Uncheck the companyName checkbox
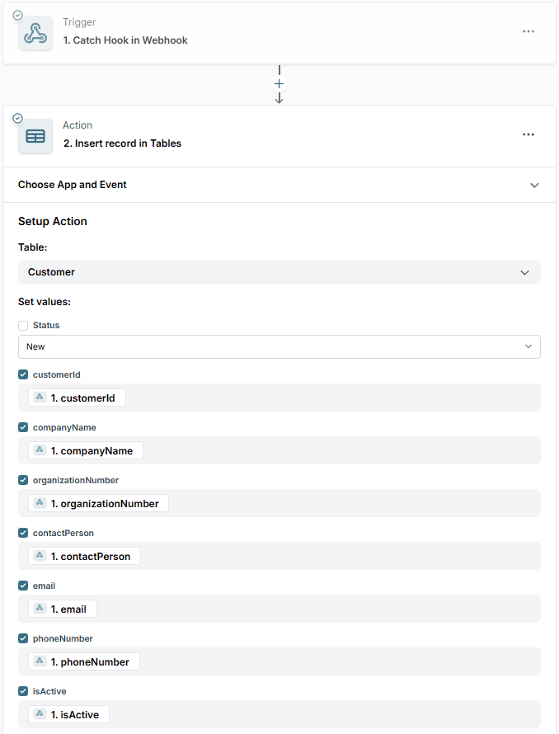The image size is (559, 734). (x=23, y=427)
